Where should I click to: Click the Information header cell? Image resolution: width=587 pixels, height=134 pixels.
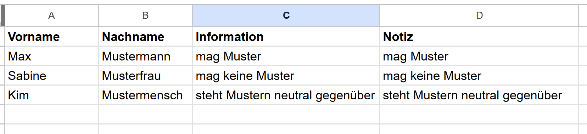(x=286, y=37)
